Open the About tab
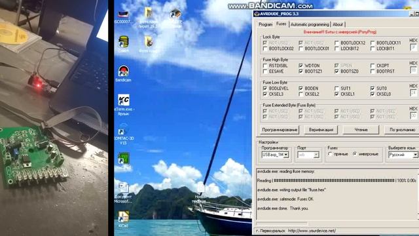The height and width of the screenshot is (236, 419). 338,24
